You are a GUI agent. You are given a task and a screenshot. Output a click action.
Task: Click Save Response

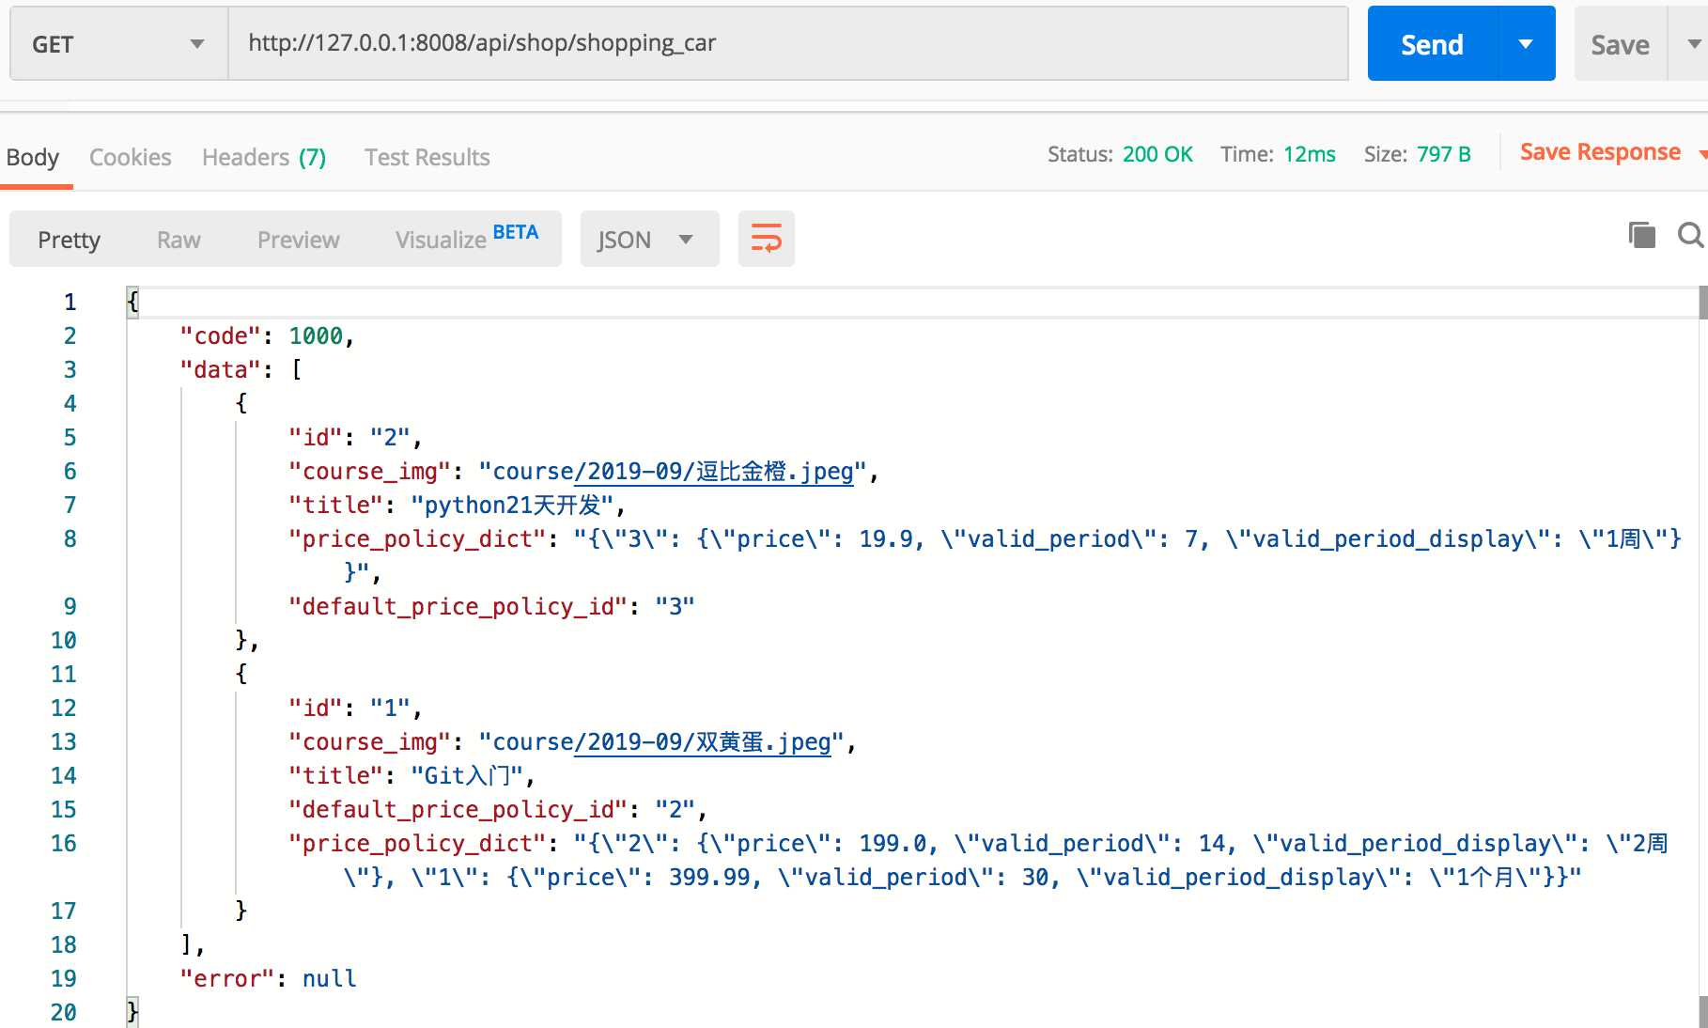click(x=1600, y=152)
